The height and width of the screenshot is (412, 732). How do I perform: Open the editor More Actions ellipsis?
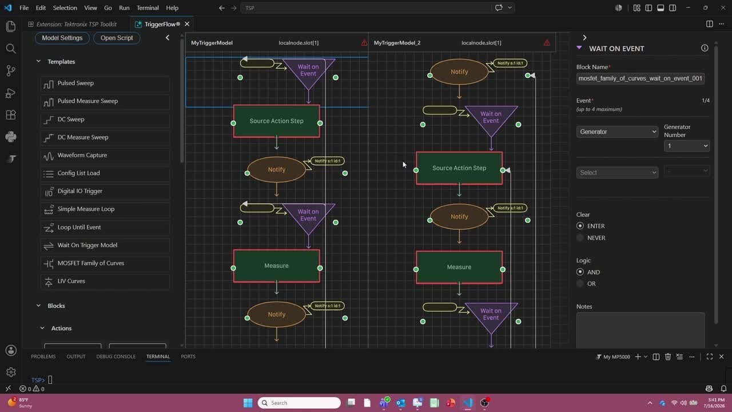721,24
